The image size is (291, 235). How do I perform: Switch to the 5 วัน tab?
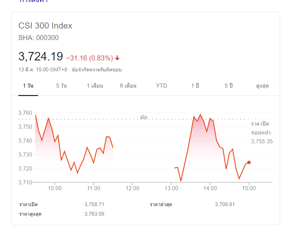coord(62,86)
